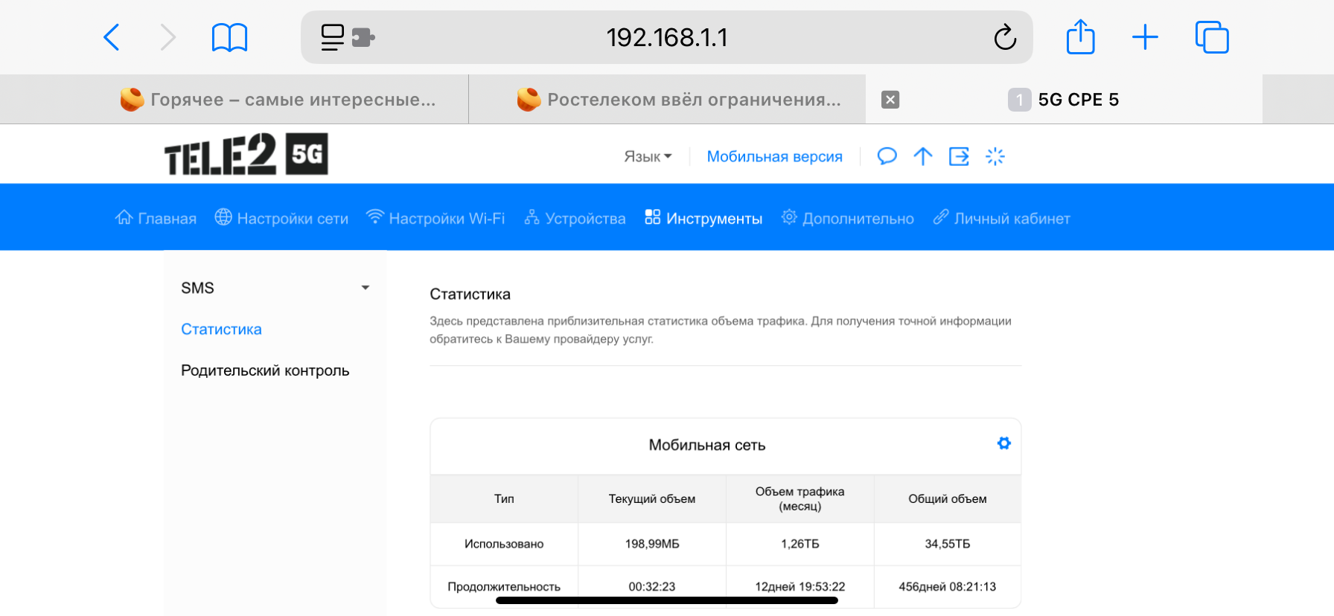Click the 34,55ТБ cell
Image resolution: width=1334 pixels, height=616 pixels.
[x=948, y=544]
